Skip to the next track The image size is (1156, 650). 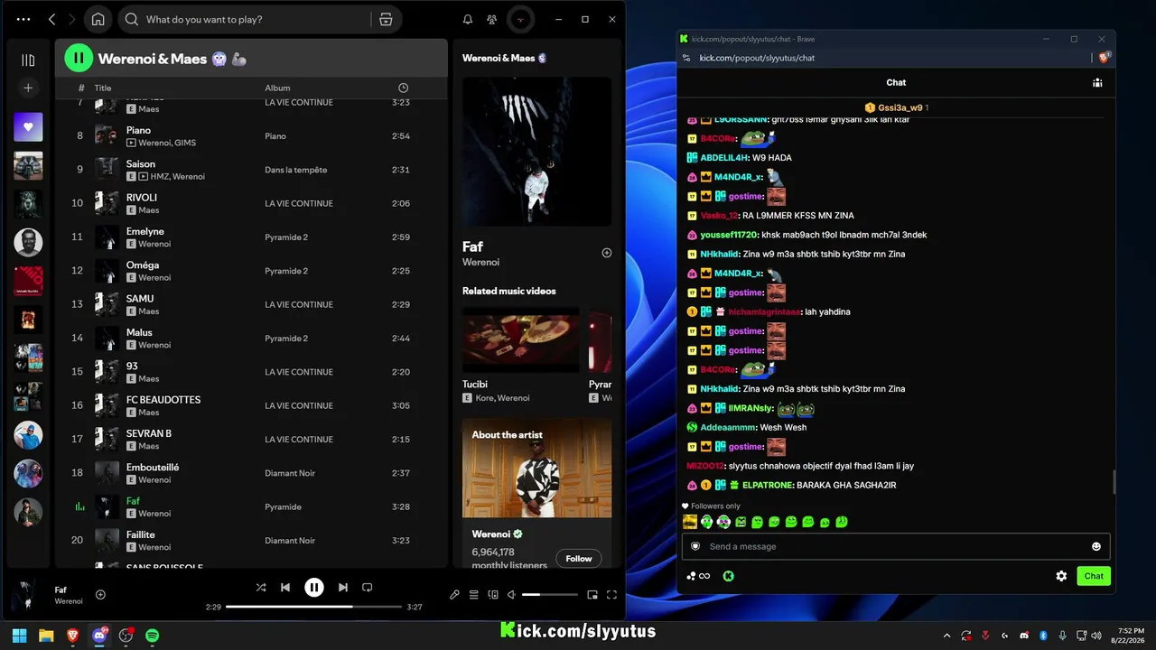tap(343, 588)
